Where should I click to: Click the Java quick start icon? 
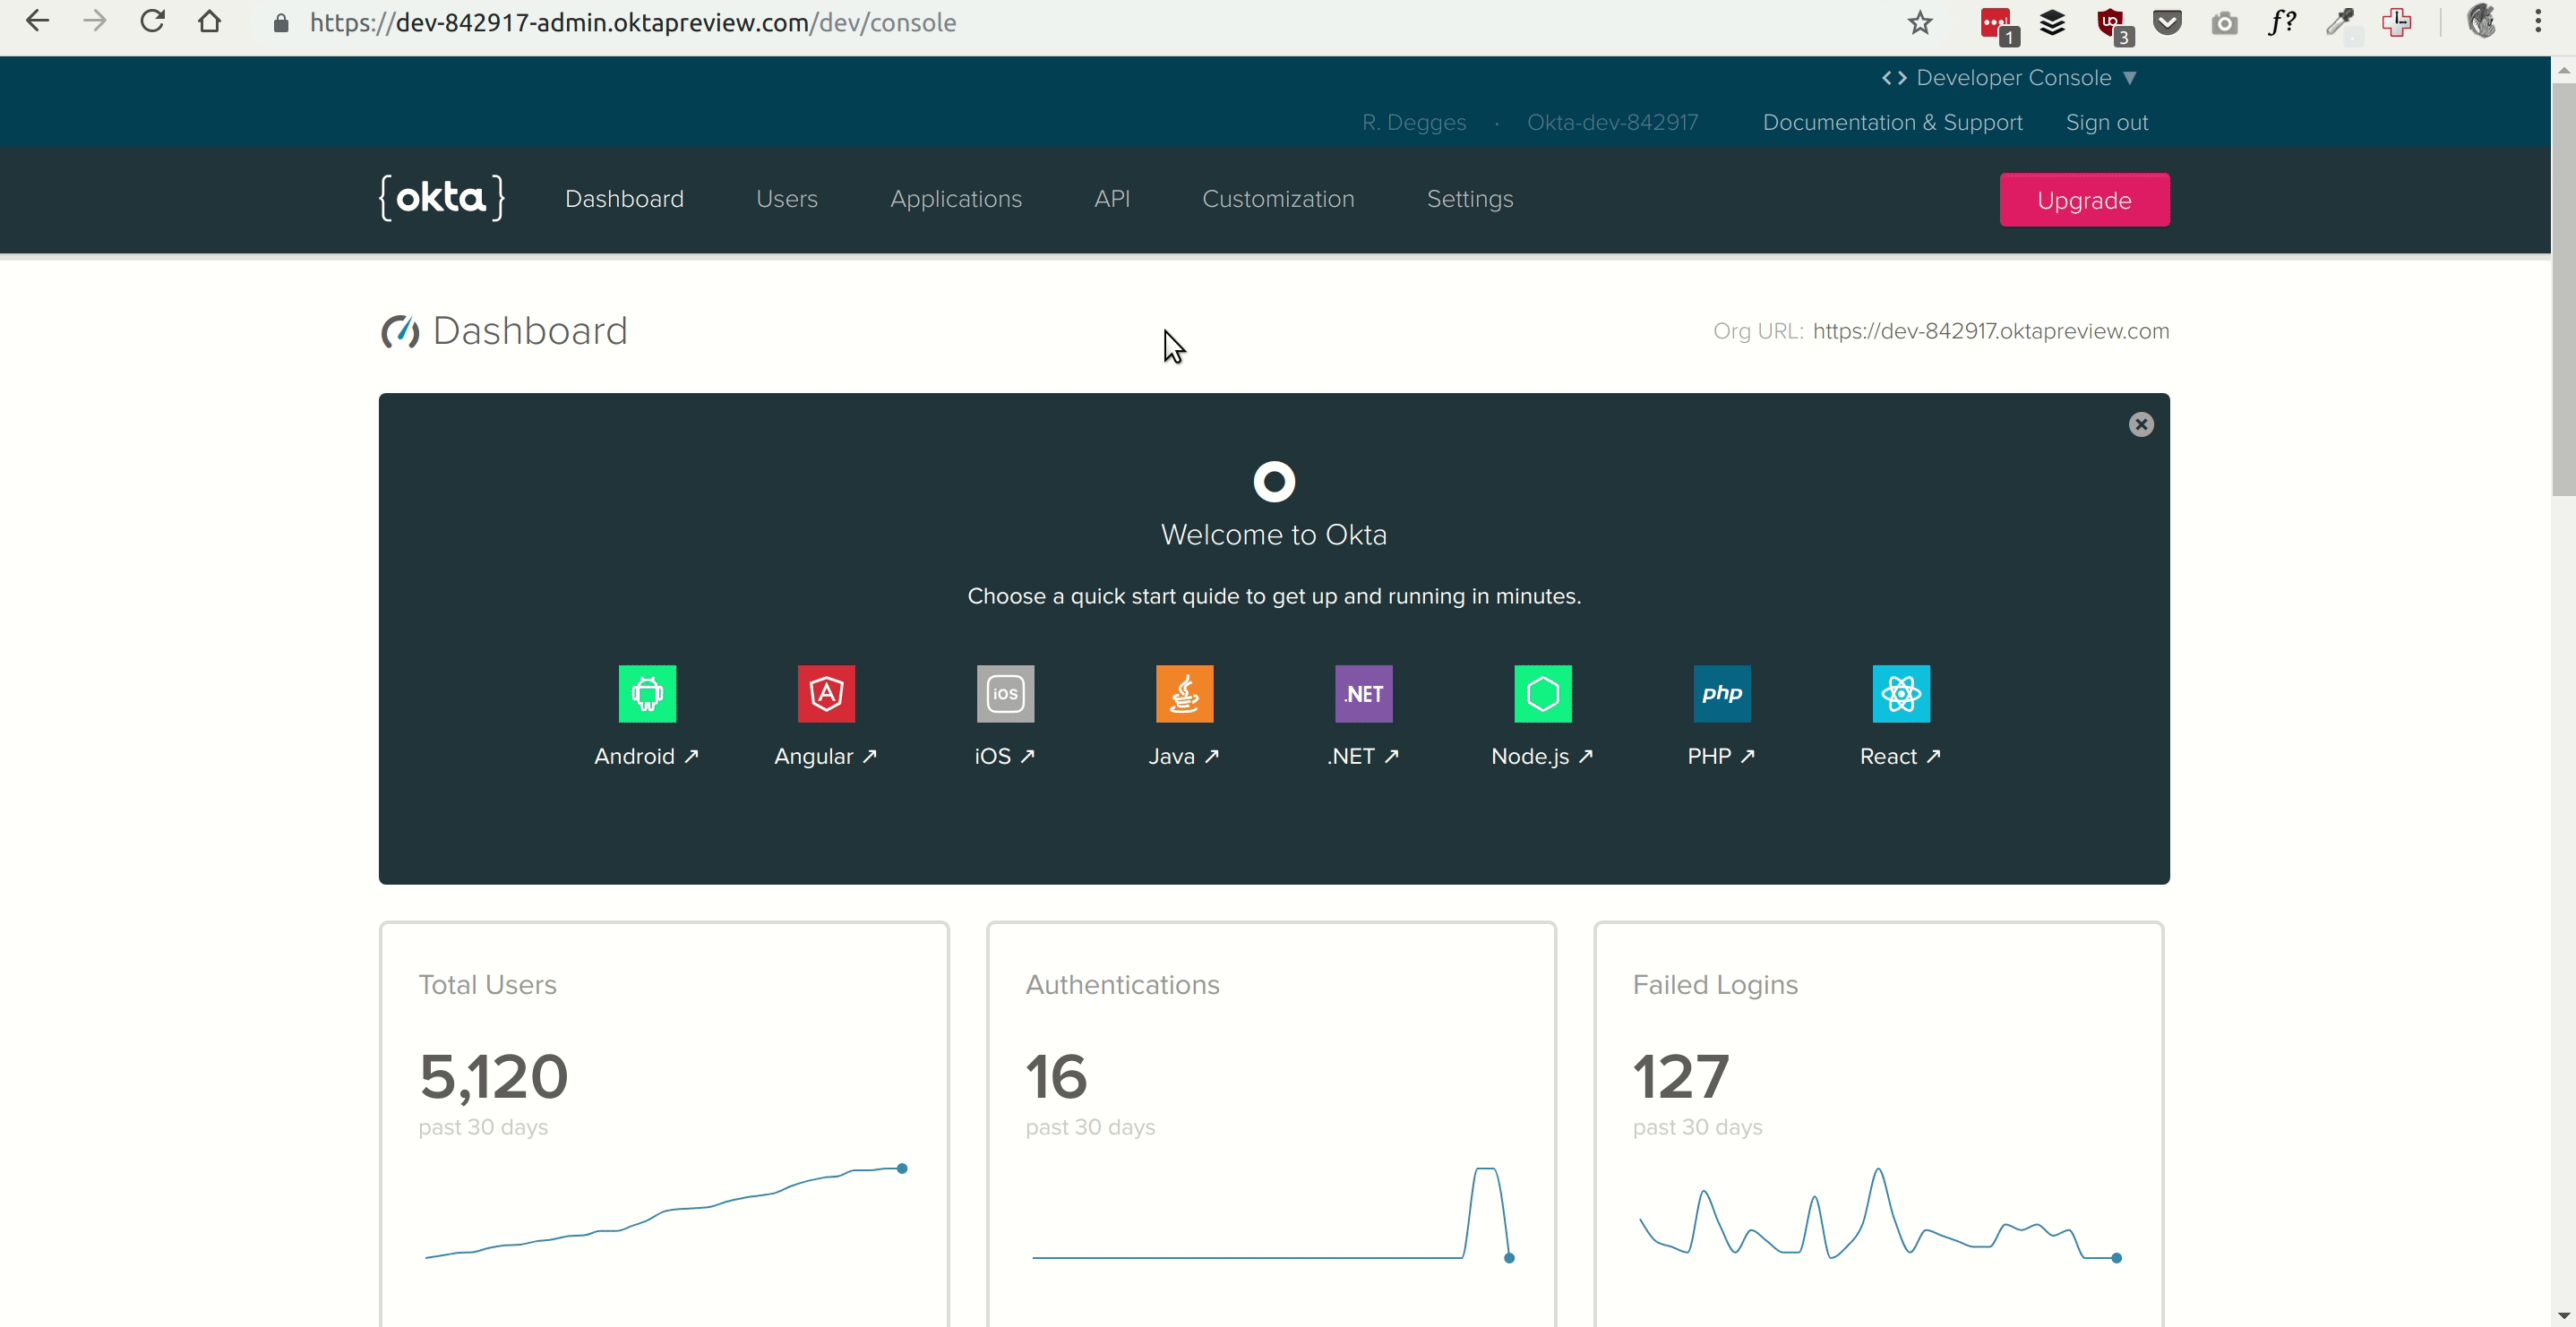pos(1185,692)
